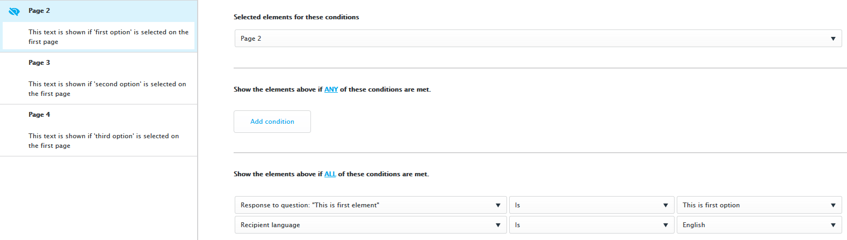Select Page 2 in the page list
The image size is (847, 240).
39,11
